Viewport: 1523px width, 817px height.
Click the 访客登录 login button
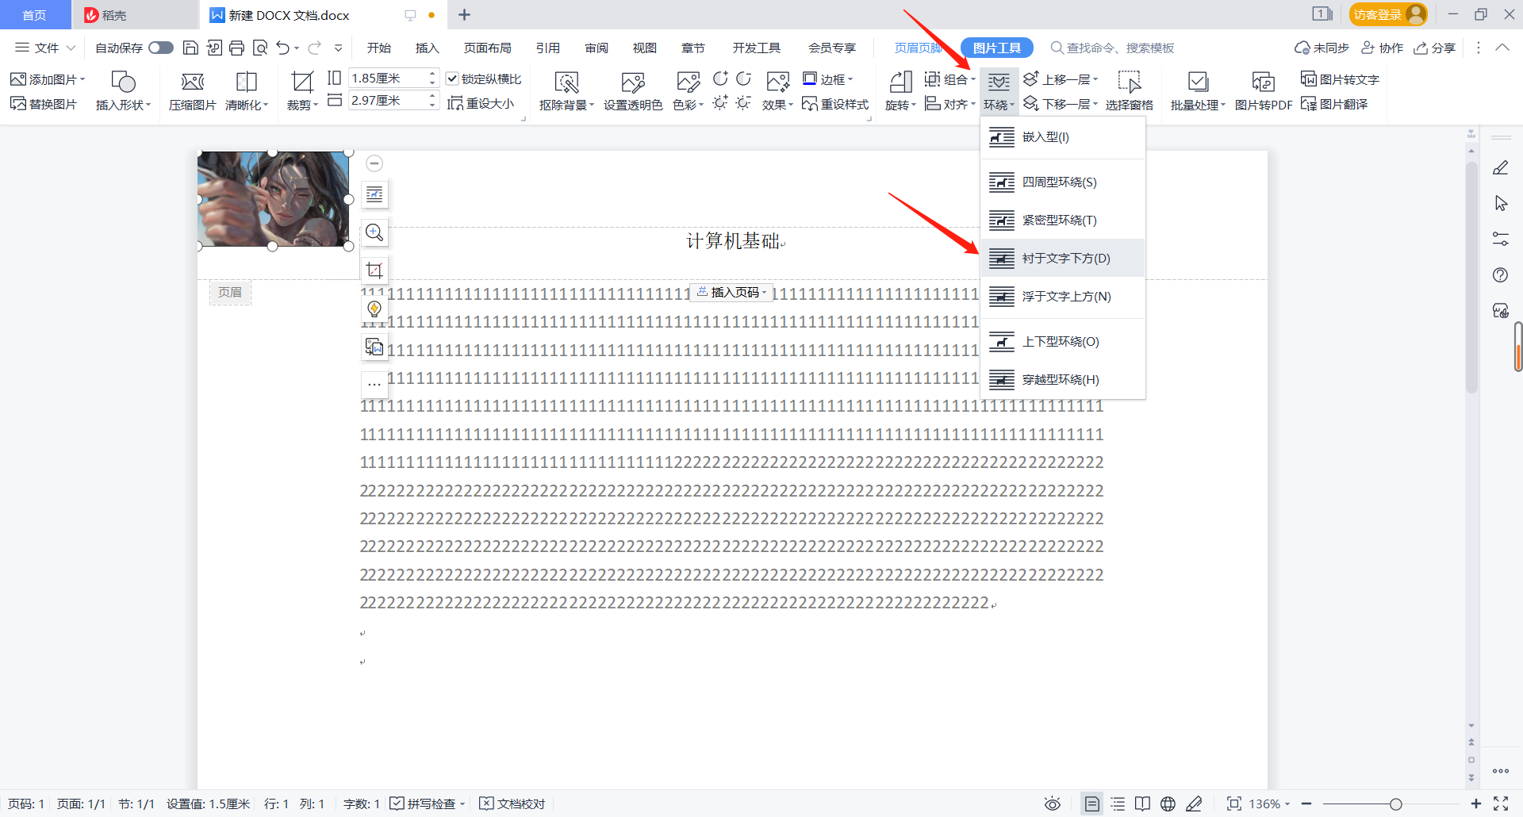point(1387,14)
